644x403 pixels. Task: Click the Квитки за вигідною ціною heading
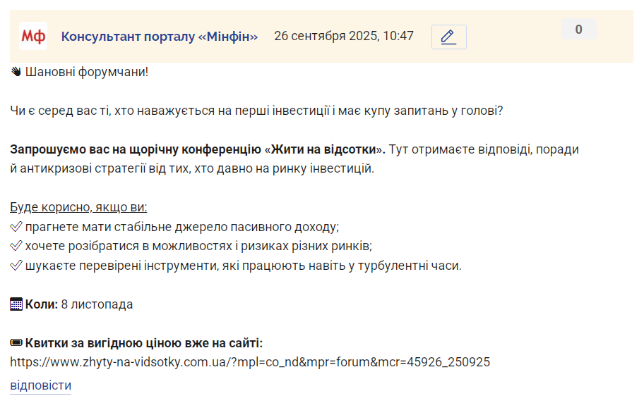(144, 342)
